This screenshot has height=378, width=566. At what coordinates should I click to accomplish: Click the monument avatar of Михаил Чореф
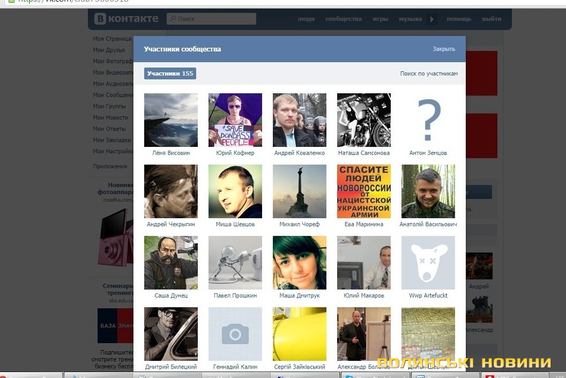(x=299, y=191)
